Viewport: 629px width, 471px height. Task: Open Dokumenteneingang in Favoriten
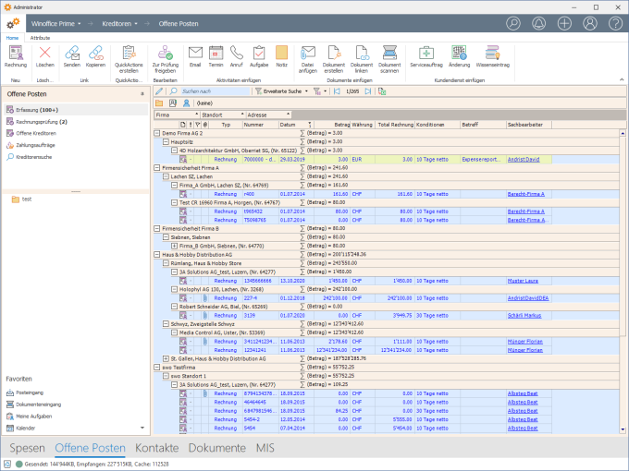pos(38,404)
